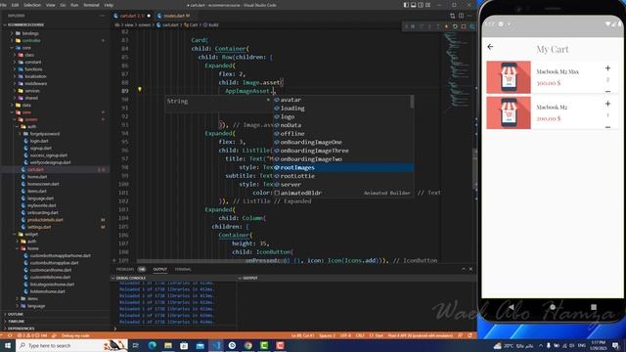Open the Mail app in the taskbar

click(x=200, y=345)
